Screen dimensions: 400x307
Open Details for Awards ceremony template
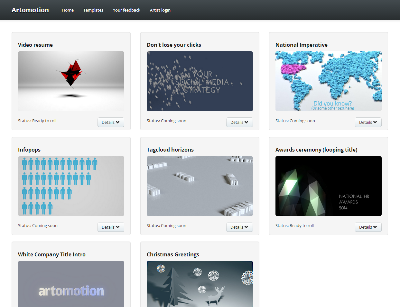point(368,227)
